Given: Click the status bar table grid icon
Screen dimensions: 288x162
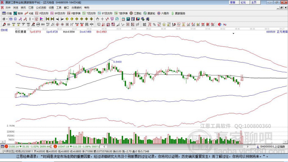Looking at the screenshot, I should click(x=2, y=146).
